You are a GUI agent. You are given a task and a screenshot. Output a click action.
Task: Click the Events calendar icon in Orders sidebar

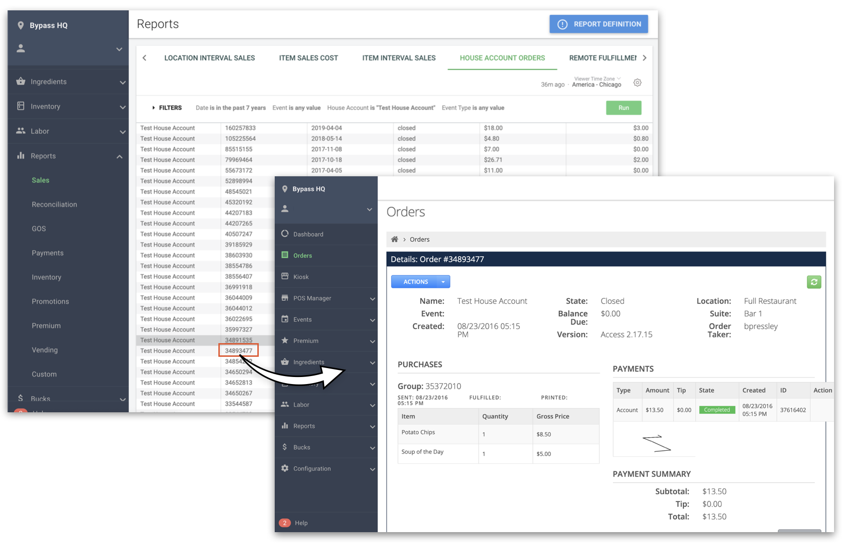285,319
